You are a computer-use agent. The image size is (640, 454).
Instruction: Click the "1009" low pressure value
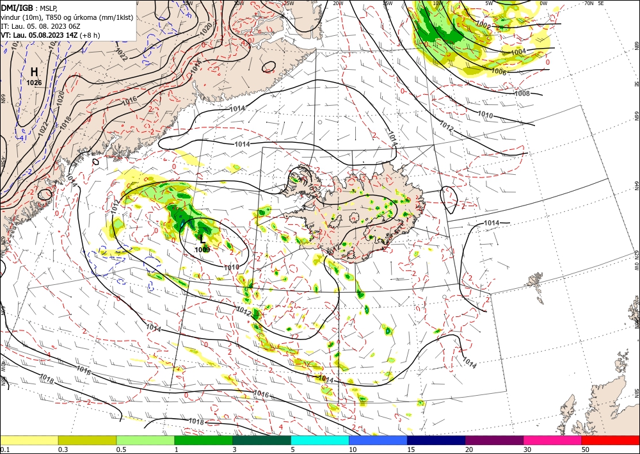pos(202,250)
